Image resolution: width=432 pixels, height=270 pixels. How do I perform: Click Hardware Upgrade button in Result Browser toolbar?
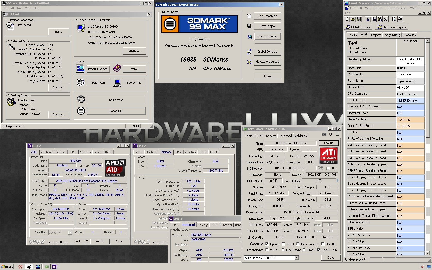point(392,27)
